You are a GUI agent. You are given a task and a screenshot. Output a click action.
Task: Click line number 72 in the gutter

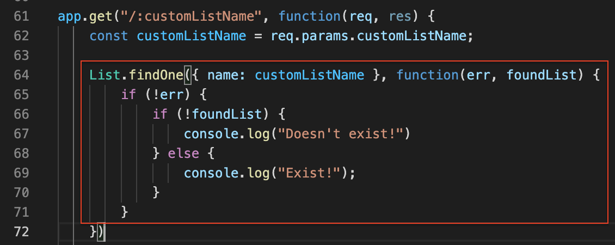[x=21, y=231]
